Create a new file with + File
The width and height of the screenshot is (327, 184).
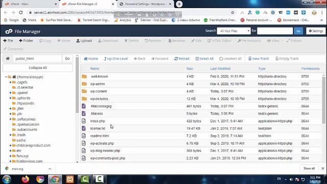pos(8,41)
